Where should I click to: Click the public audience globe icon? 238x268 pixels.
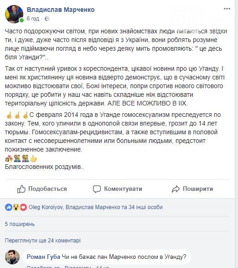pos(47,19)
